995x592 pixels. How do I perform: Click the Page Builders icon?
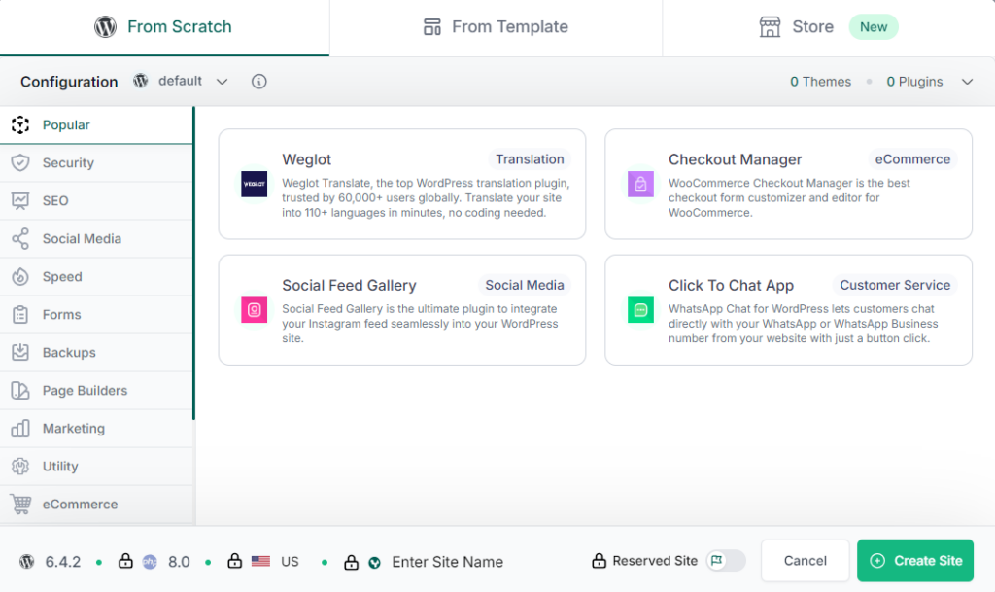coord(20,390)
